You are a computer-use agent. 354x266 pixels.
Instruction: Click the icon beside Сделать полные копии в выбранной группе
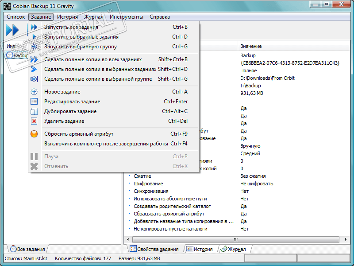click(34, 79)
